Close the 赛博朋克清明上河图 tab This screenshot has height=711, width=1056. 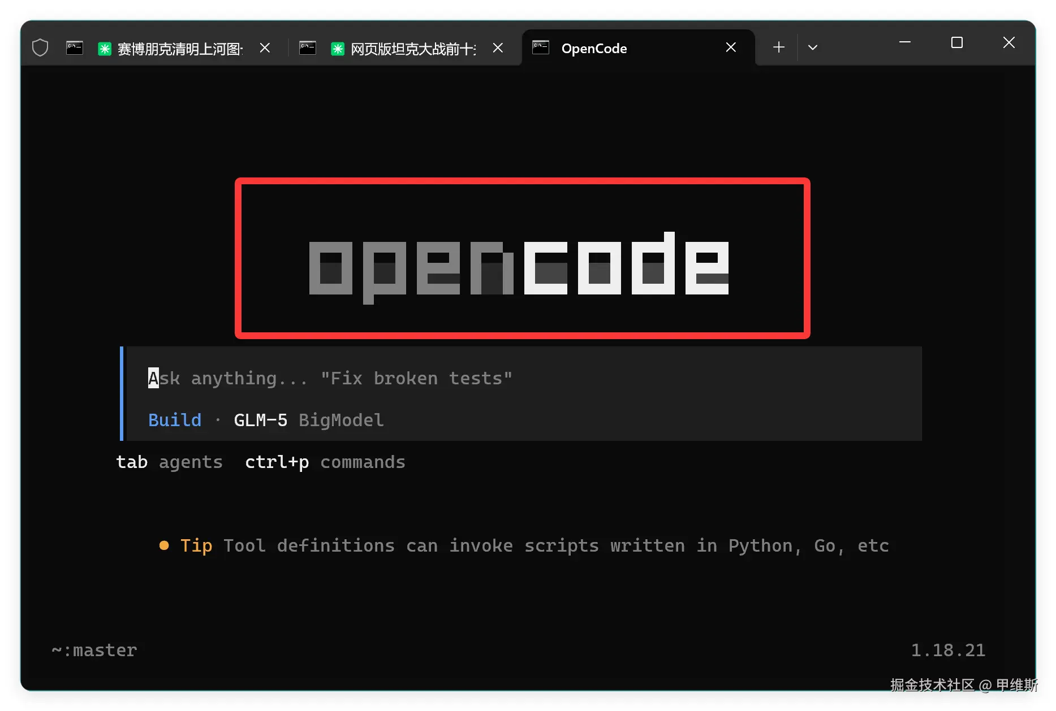(x=265, y=48)
